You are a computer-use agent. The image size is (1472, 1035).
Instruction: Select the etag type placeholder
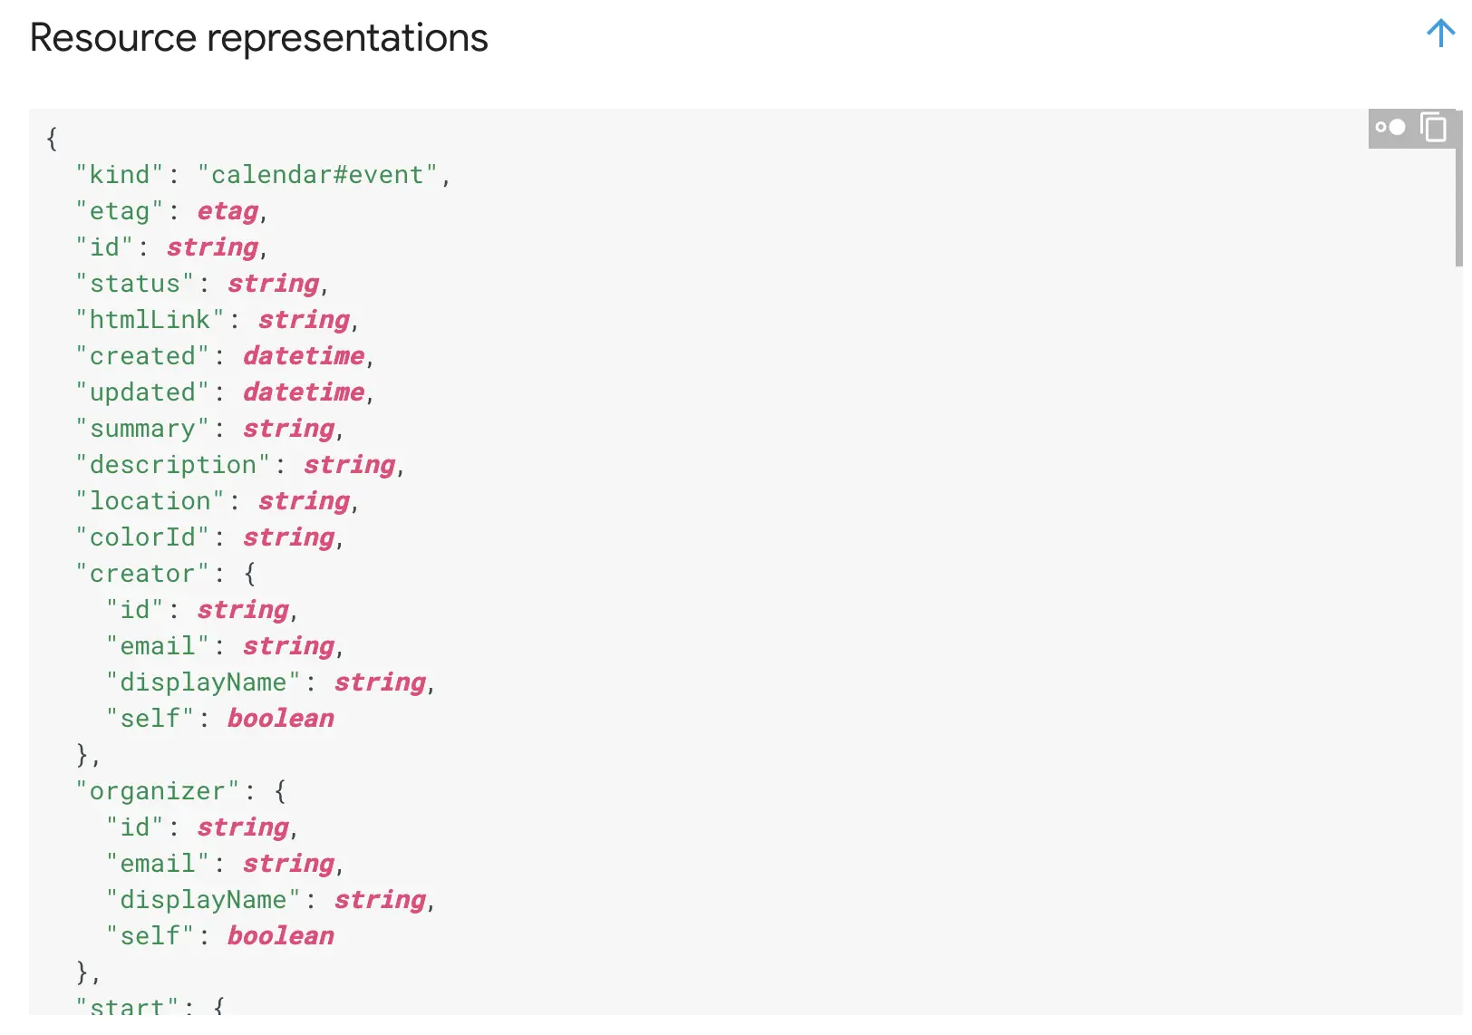227,210
